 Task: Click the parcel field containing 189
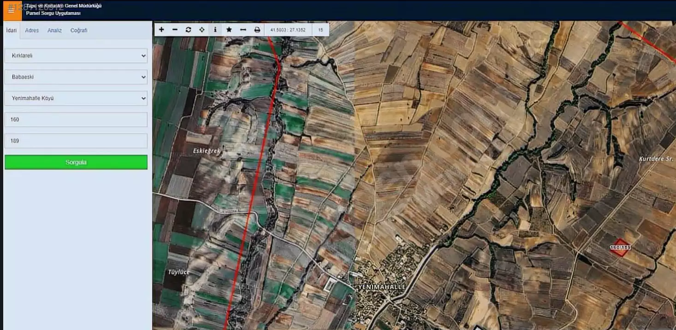76,141
